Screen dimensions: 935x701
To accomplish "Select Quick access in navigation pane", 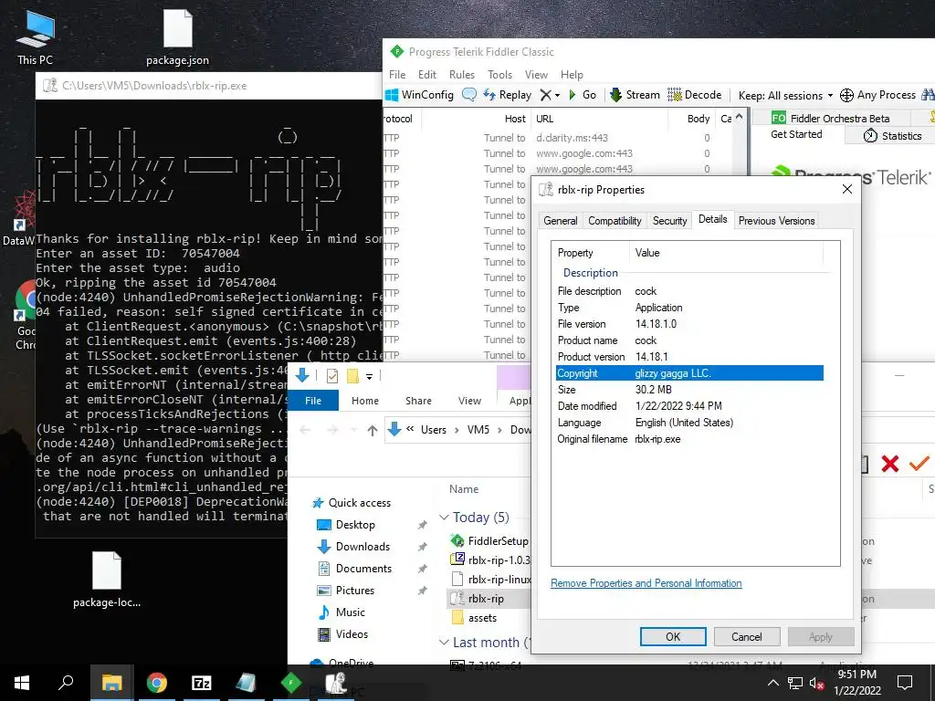I will click(x=359, y=503).
